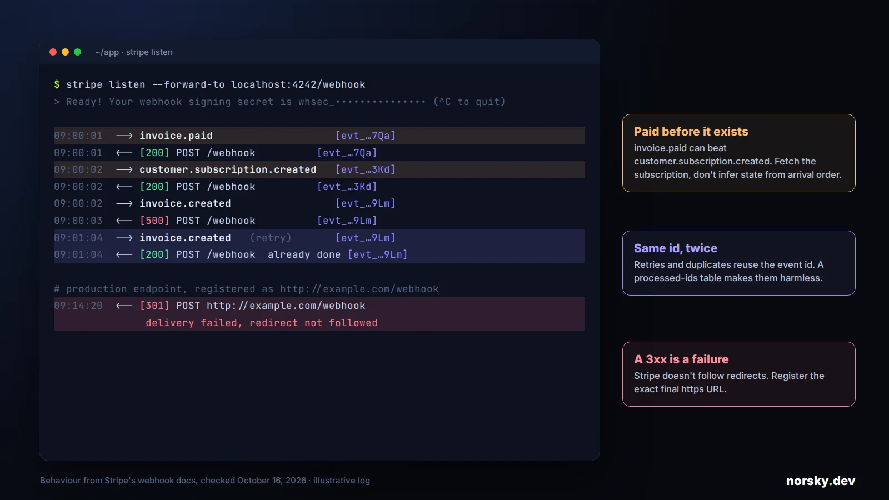Click the right arrow on the 09:01:04 retry row
This screenshot has height=500, width=889.
124,238
